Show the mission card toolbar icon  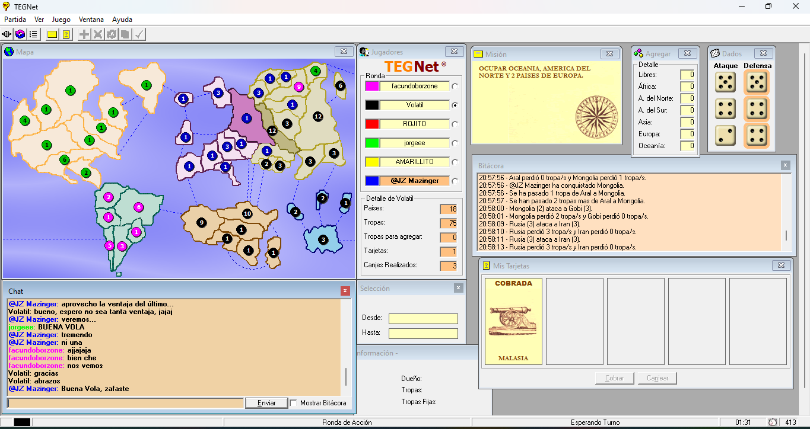52,34
